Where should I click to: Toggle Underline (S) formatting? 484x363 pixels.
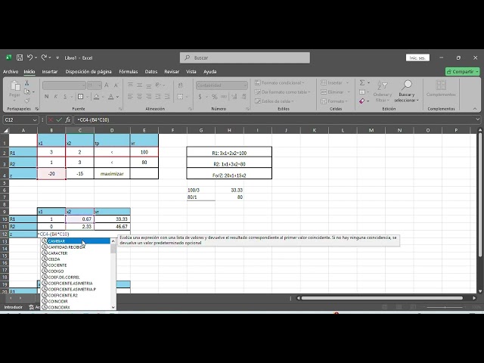coord(65,97)
